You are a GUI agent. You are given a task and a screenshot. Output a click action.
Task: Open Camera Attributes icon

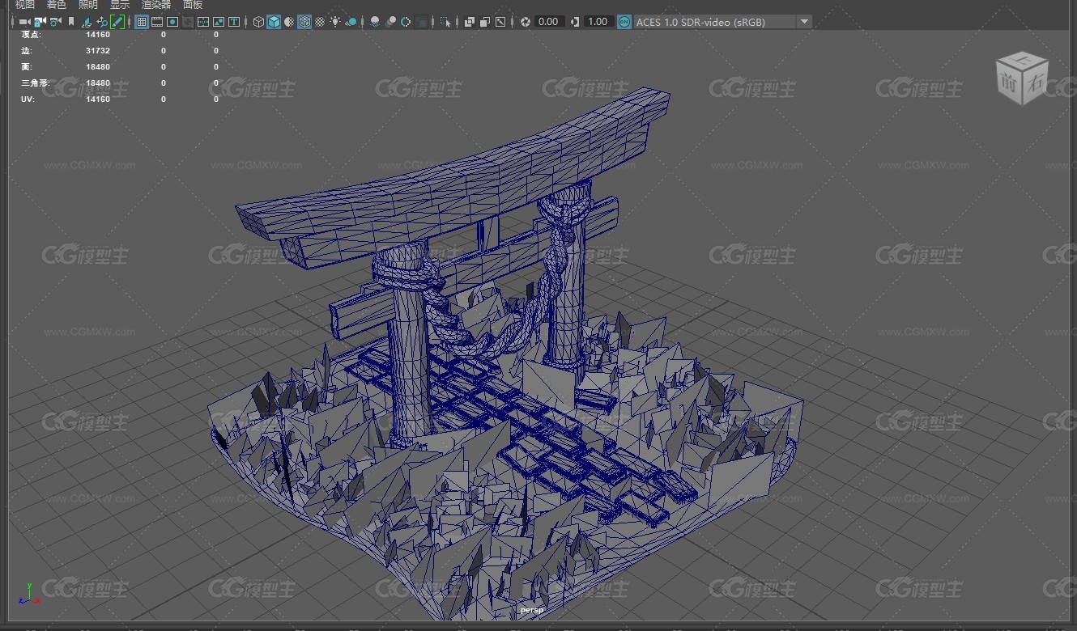point(55,22)
